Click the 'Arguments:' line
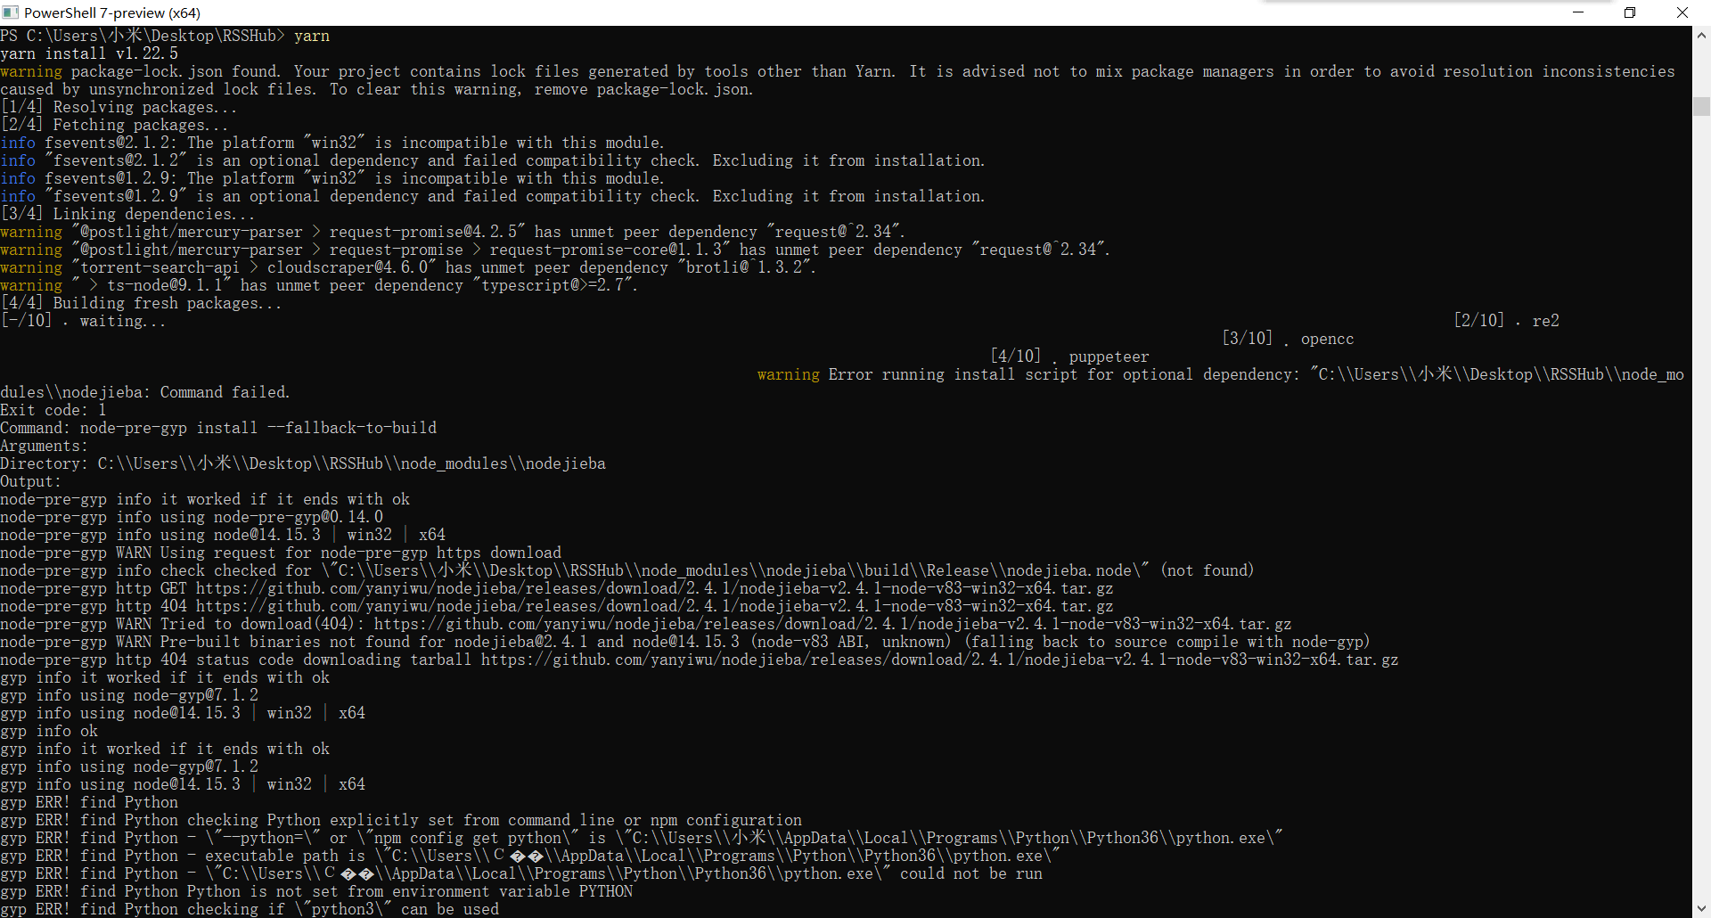Viewport: 1711px width, 918px height. coord(44,446)
